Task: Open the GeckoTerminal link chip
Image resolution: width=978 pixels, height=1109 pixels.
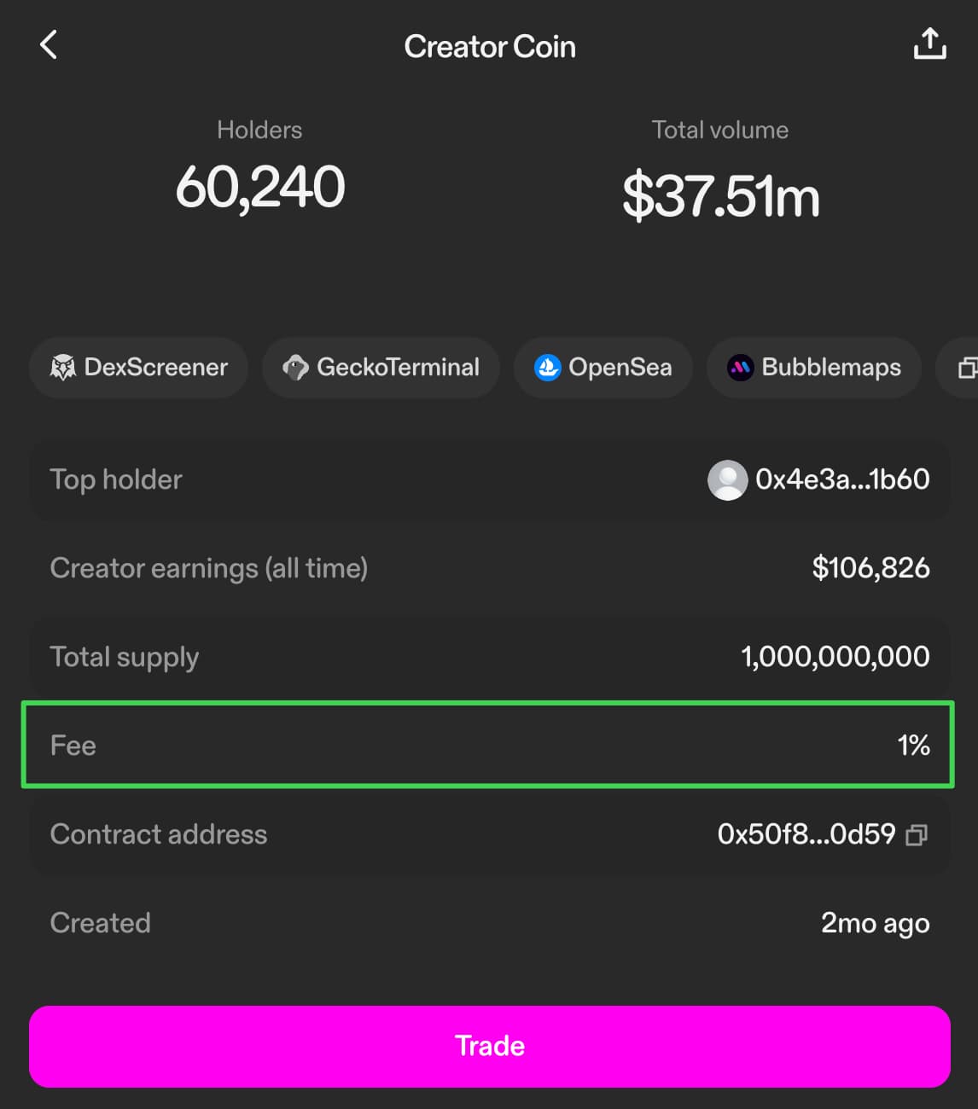Action: click(x=381, y=368)
